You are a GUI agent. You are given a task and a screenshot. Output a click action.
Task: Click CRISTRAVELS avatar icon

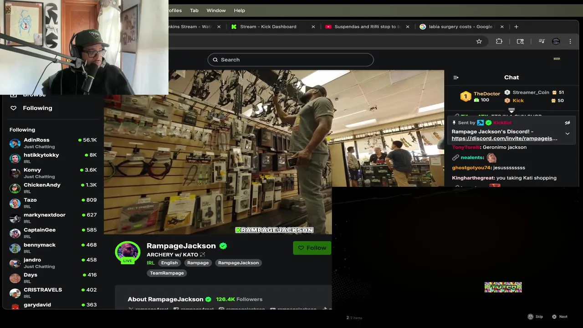(x=15, y=293)
